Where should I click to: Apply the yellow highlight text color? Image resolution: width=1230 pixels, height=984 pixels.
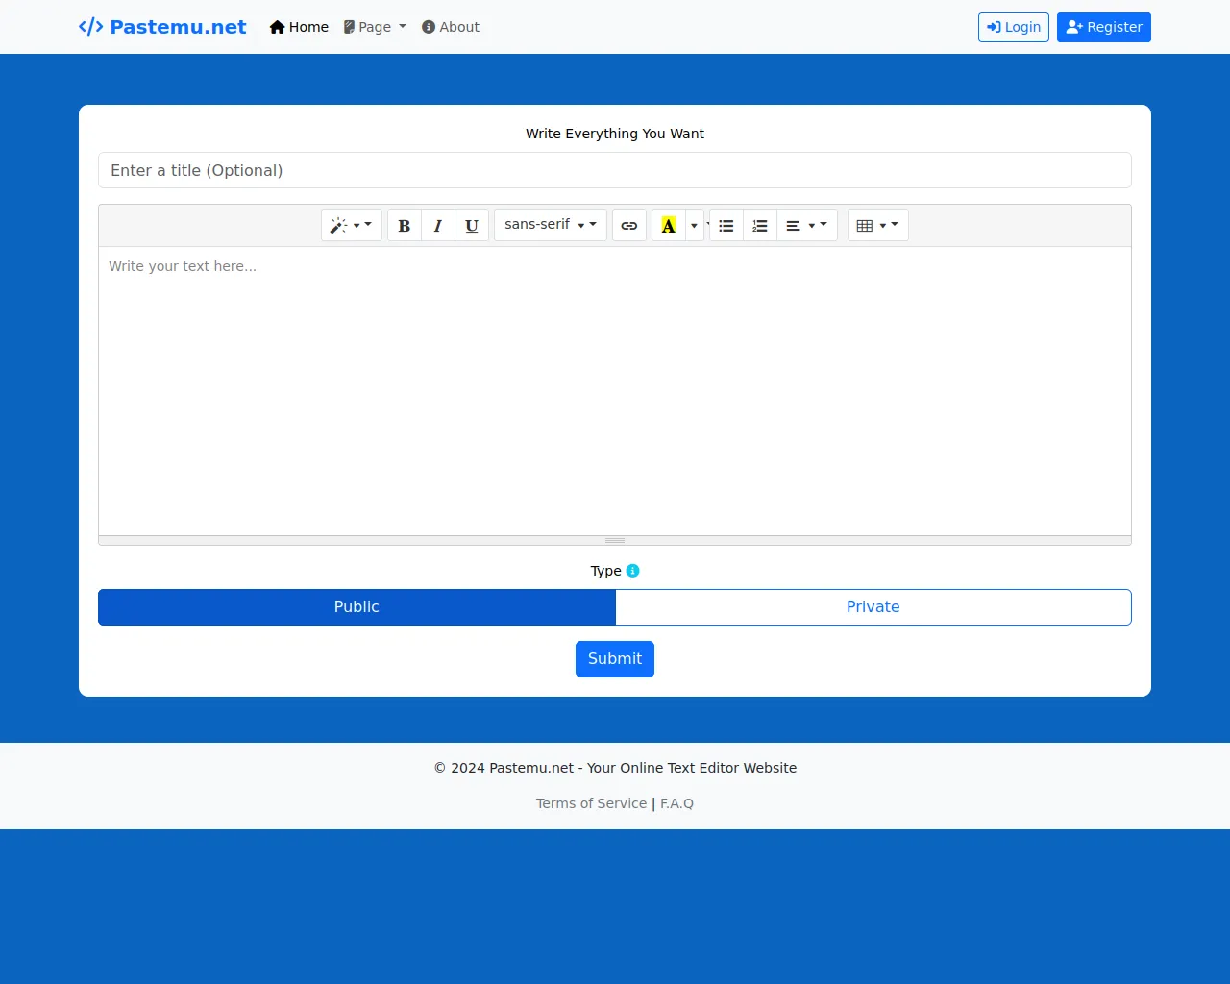pyautogui.click(x=669, y=226)
